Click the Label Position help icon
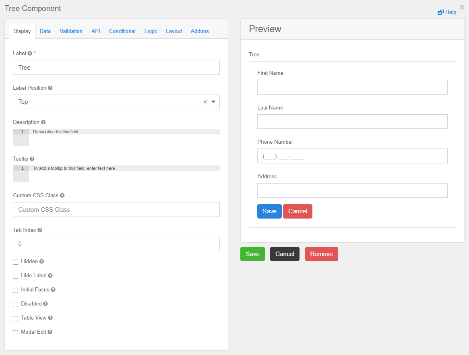The width and height of the screenshot is (469, 355). pos(50,88)
